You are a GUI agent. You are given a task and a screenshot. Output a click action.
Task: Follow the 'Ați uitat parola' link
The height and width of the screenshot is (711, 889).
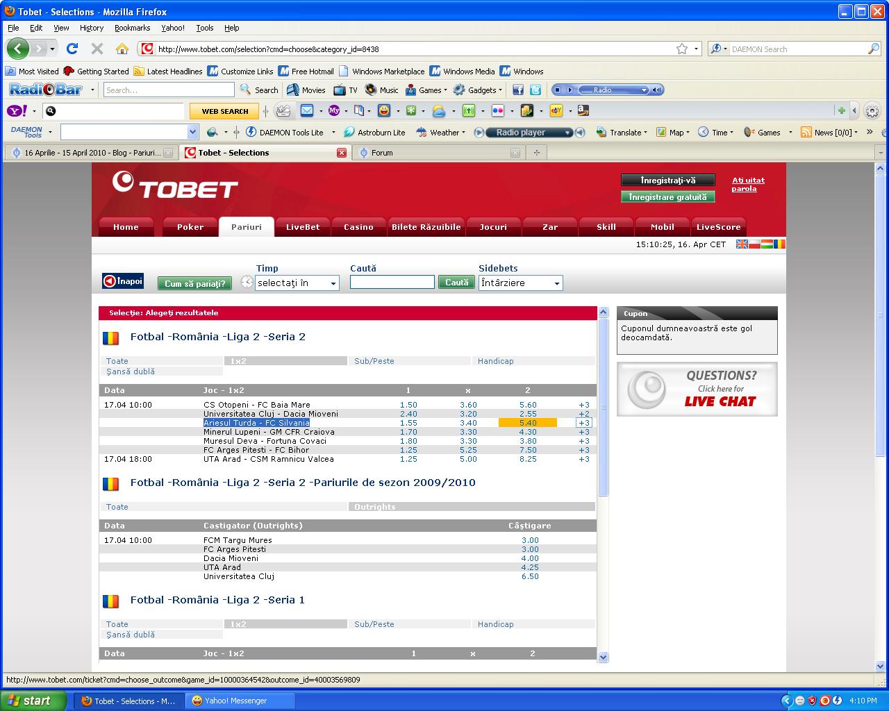(748, 184)
